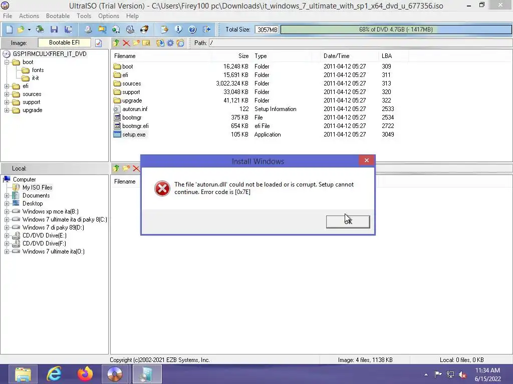Viewport: 513px width, 384px height.
Task: Click the Total Size 3057MB field
Action: click(267, 29)
